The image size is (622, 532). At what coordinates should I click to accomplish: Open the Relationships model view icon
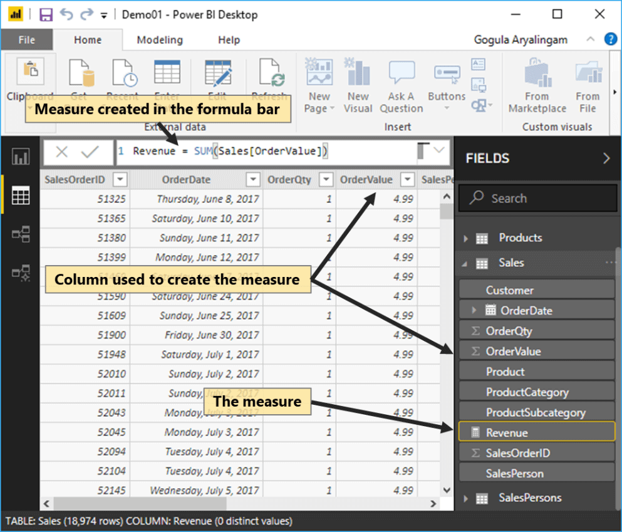(20, 234)
